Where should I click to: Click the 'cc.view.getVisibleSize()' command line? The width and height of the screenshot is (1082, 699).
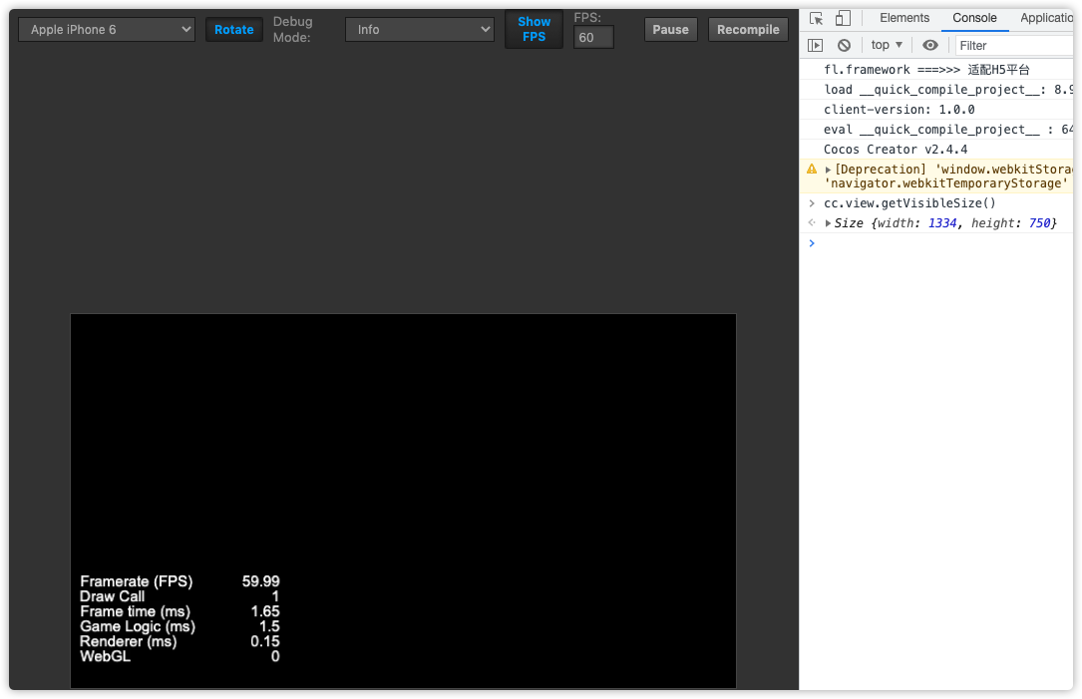pos(936,203)
